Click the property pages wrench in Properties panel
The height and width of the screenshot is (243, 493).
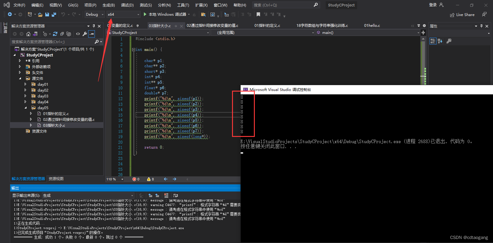click(x=449, y=41)
